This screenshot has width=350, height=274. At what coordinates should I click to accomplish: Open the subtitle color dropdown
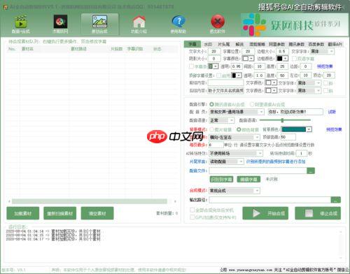251,59
